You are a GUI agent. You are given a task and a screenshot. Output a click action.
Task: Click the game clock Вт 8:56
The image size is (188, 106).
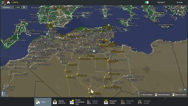click(180, 2)
